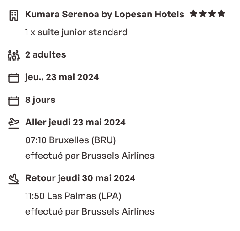
Task: Click the 2 adultes label
Action: 46,55
